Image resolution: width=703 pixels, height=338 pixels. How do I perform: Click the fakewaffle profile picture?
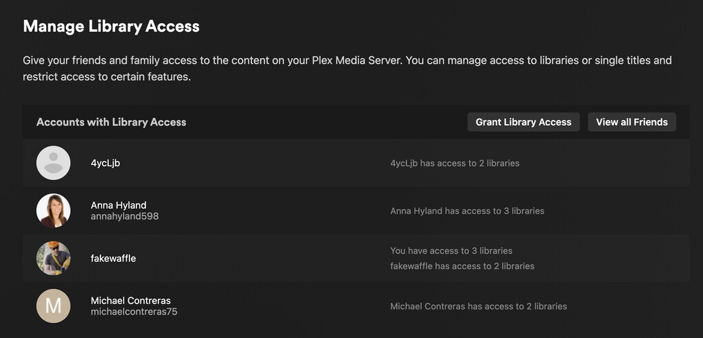point(53,258)
